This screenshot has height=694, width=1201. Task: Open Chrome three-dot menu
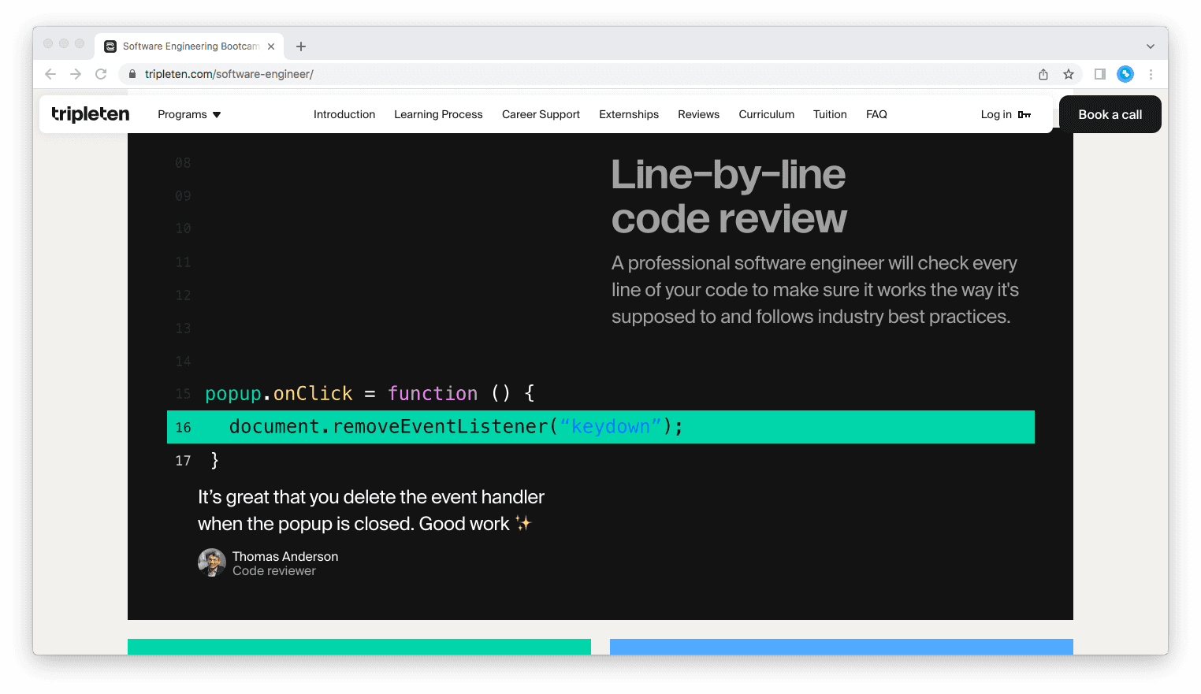click(1151, 74)
